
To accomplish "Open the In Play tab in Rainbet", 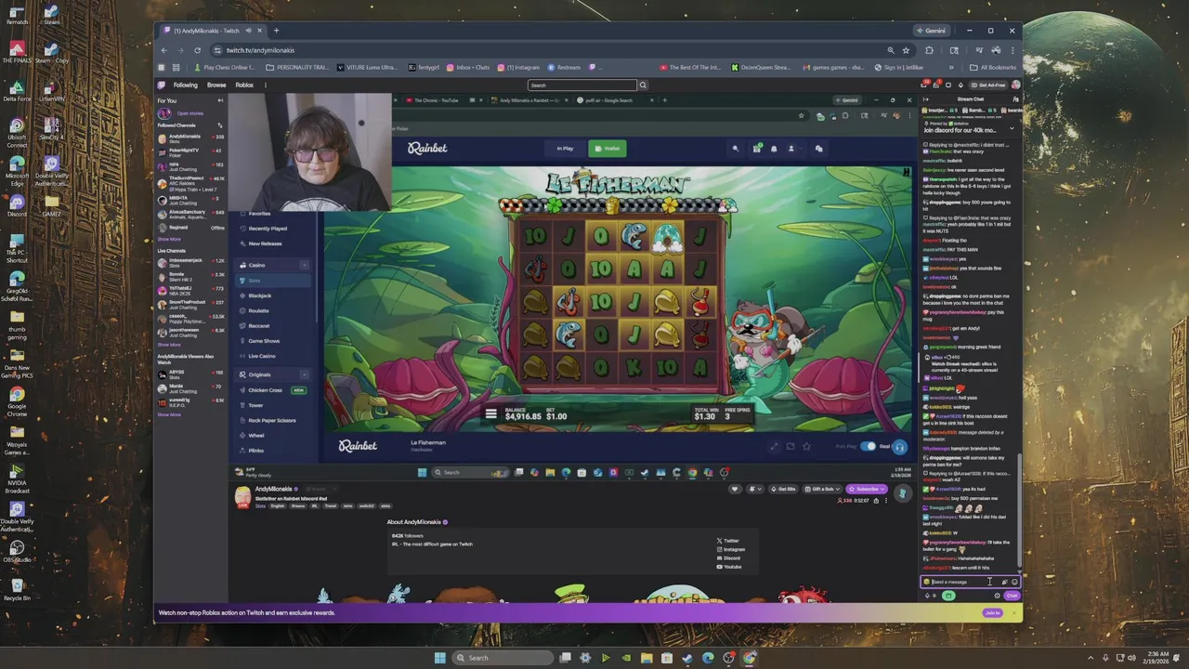I will click(x=565, y=148).
